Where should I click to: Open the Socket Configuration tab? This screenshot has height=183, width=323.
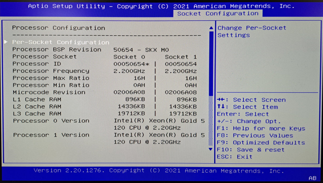click(x=218, y=14)
